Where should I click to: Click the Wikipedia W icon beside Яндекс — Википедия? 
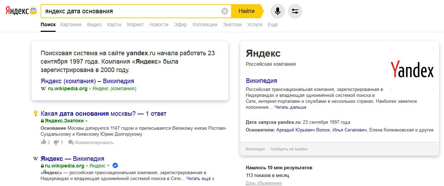35,159
